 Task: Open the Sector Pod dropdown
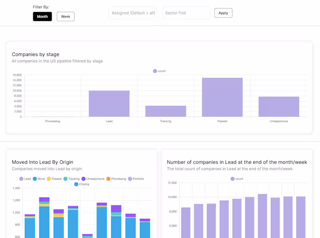186,13
